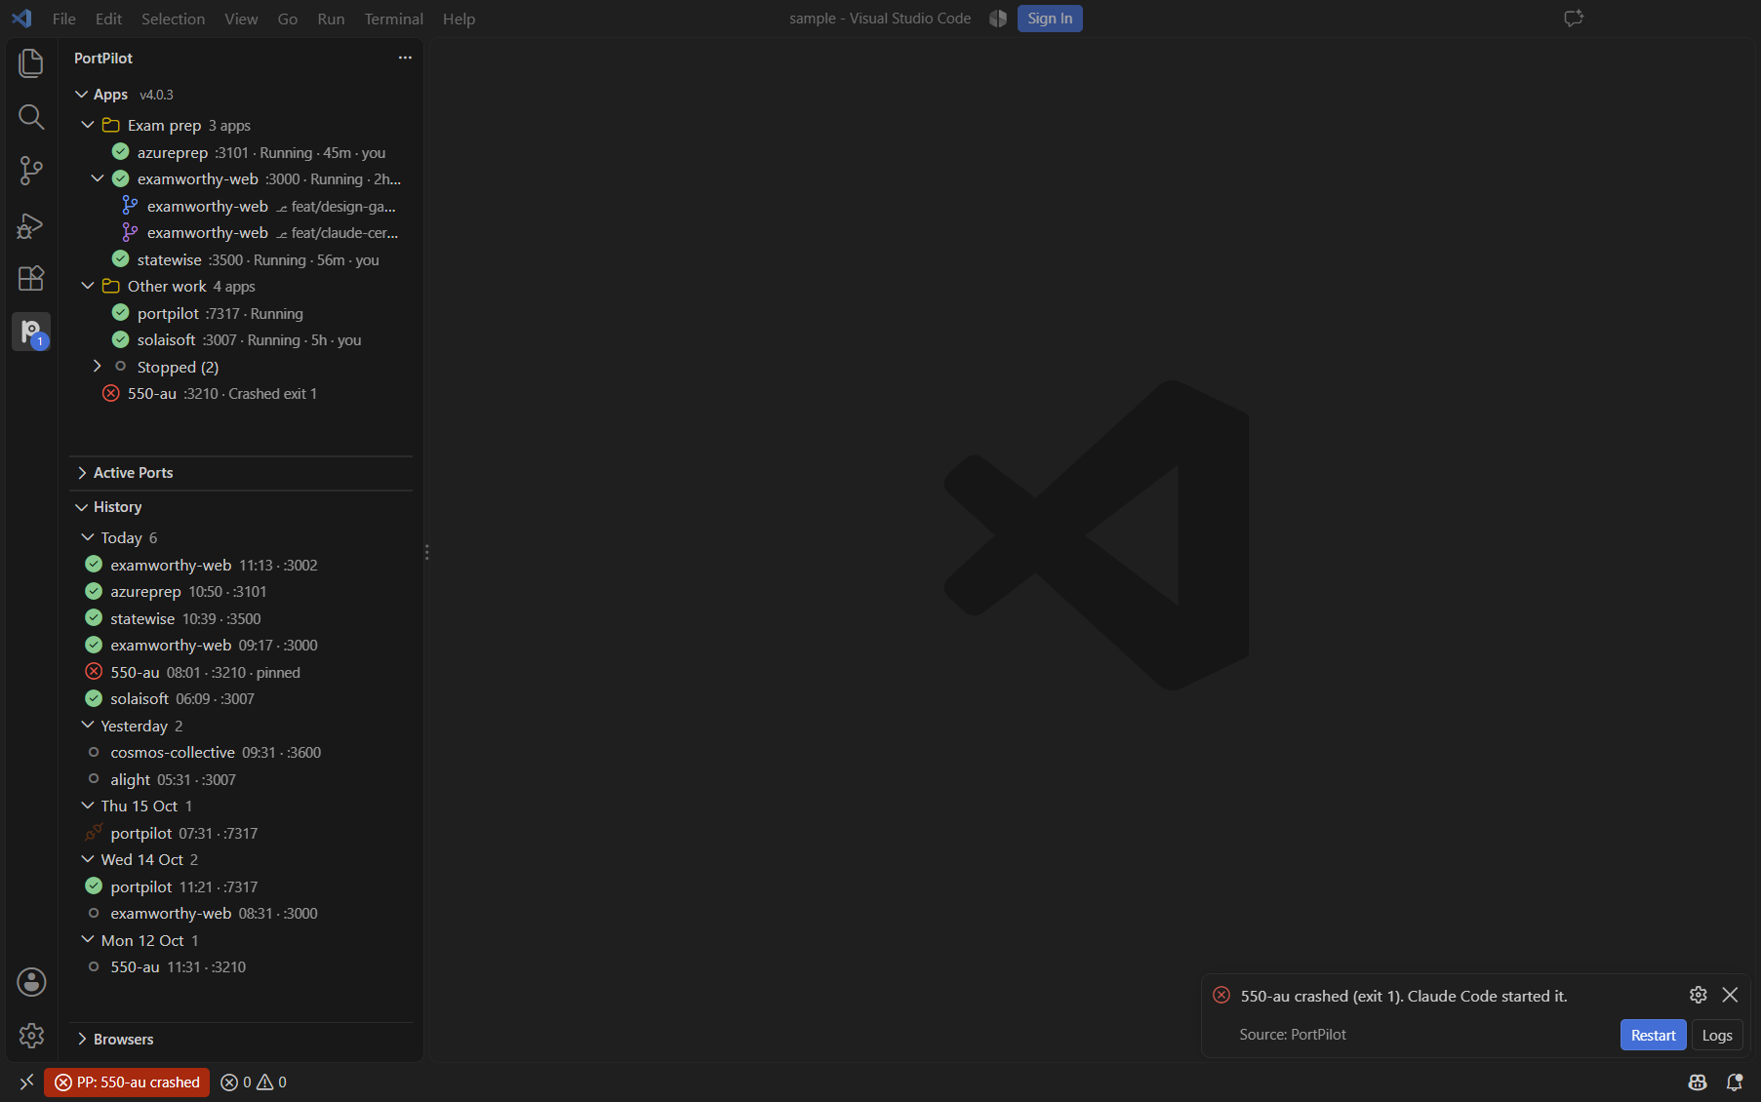
Task: Select history entry 550-au 08:01 pinned
Action: click(x=240, y=672)
